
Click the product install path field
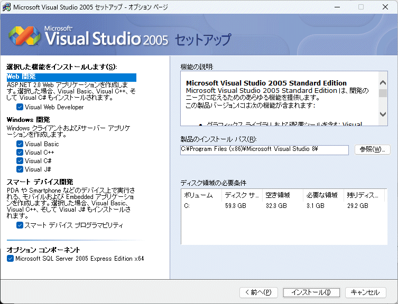click(x=264, y=150)
